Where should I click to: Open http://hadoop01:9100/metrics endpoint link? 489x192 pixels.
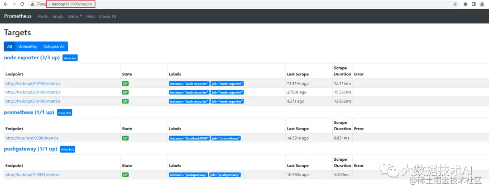tap(33, 84)
